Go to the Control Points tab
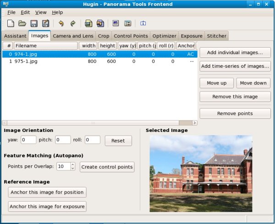 tap(131, 36)
